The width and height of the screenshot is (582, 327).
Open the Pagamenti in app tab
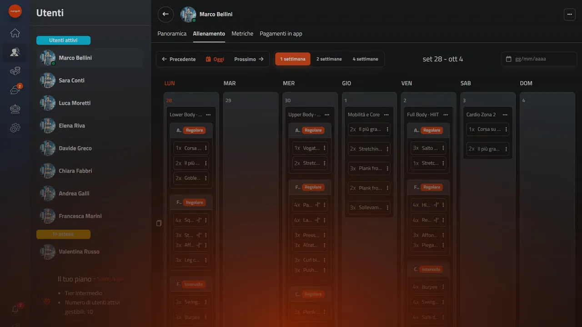[x=281, y=34]
